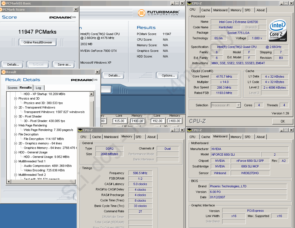Open About tab in Mainboard CPU-Z window
The height and width of the screenshot is (228, 295).
[260, 137]
